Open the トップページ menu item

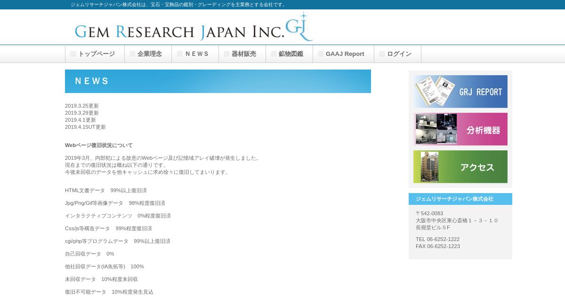tap(95, 54)
